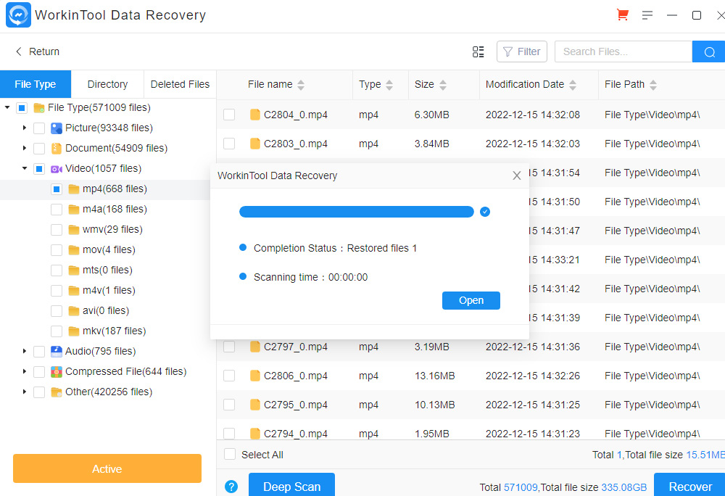
Task: Click the Picture category icon
Action: 57,128
